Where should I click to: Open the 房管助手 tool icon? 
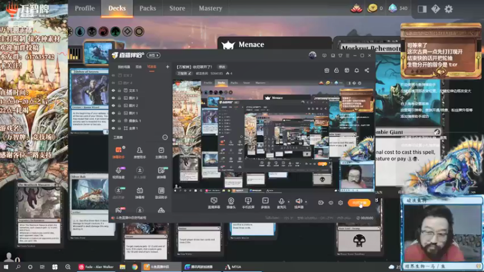click(x=140, y=152)
